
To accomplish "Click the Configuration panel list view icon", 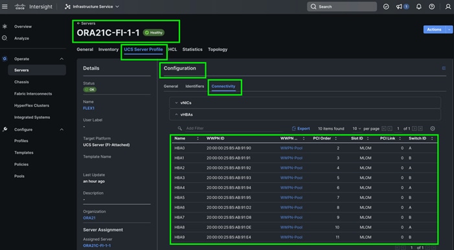I will click(444, 68).
